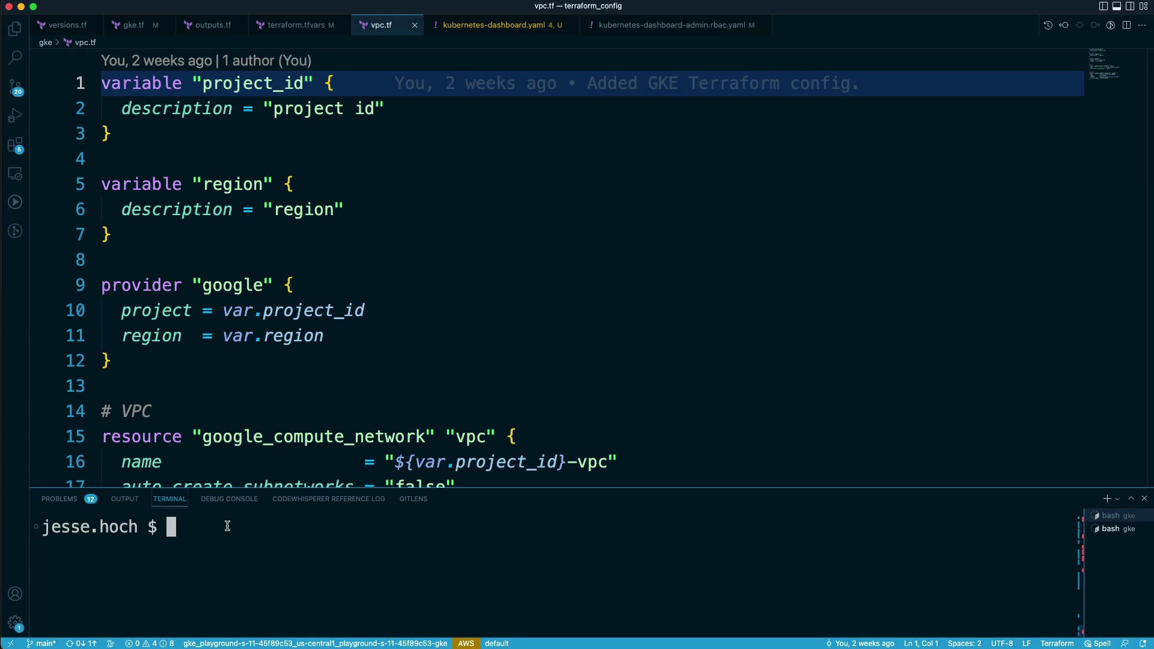Viewport: 1154px width, 649px height.
Task: Switch to kubernetes-dashboard.yaml tab
Action: tap(493, 25)
